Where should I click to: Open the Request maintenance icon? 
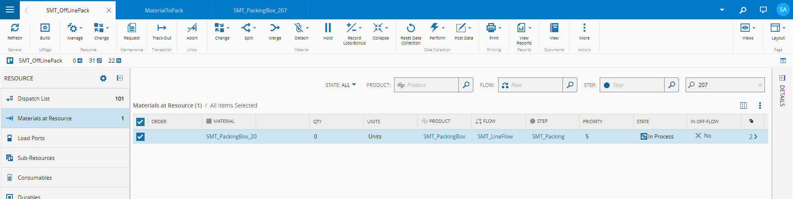tap(132, 28)
